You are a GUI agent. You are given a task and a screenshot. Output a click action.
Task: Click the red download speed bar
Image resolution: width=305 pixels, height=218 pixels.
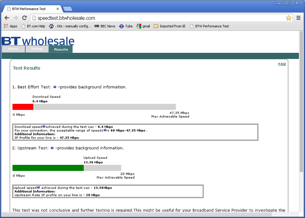23,107
